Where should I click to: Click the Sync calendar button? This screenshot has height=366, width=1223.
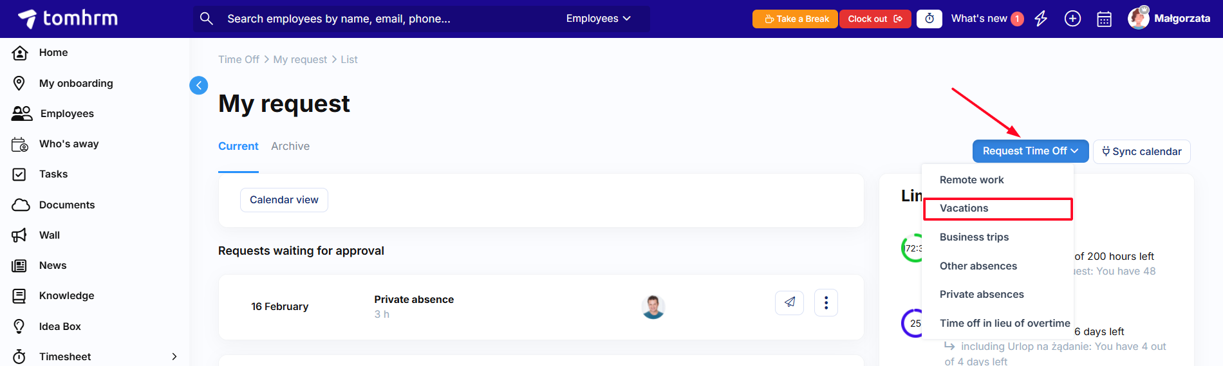[1141, 152]
